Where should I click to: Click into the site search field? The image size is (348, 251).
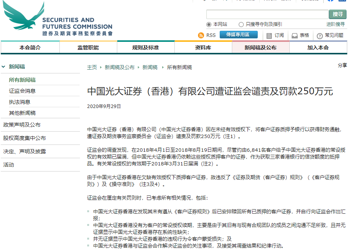[x=267, y=14]
